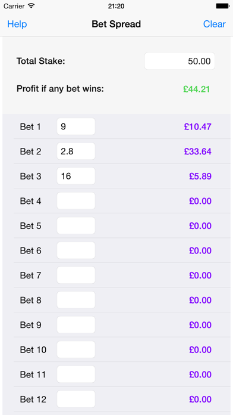Select the Total Stake input field
Screen dimensions: 233x415
coord(180,61)
